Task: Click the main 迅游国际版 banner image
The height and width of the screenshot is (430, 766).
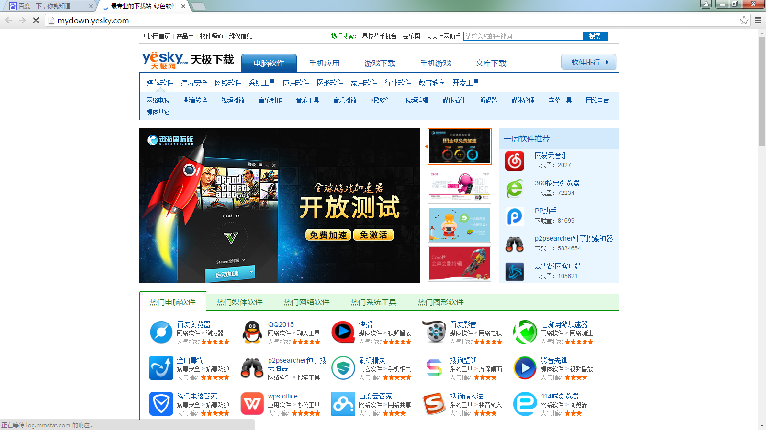Action: (280, 205)
